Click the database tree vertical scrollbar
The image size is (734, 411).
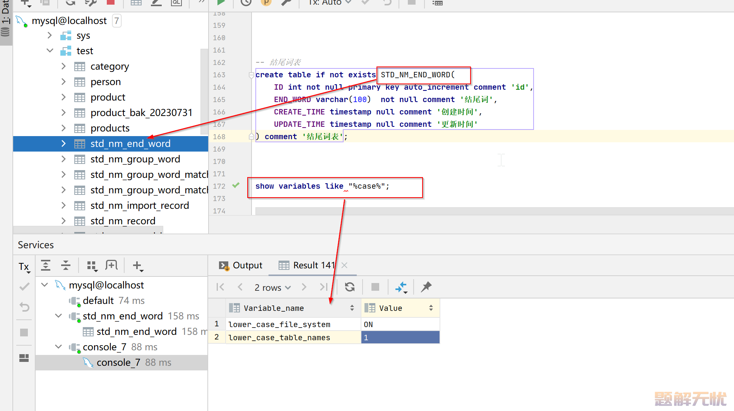click(x=204, y=92)
